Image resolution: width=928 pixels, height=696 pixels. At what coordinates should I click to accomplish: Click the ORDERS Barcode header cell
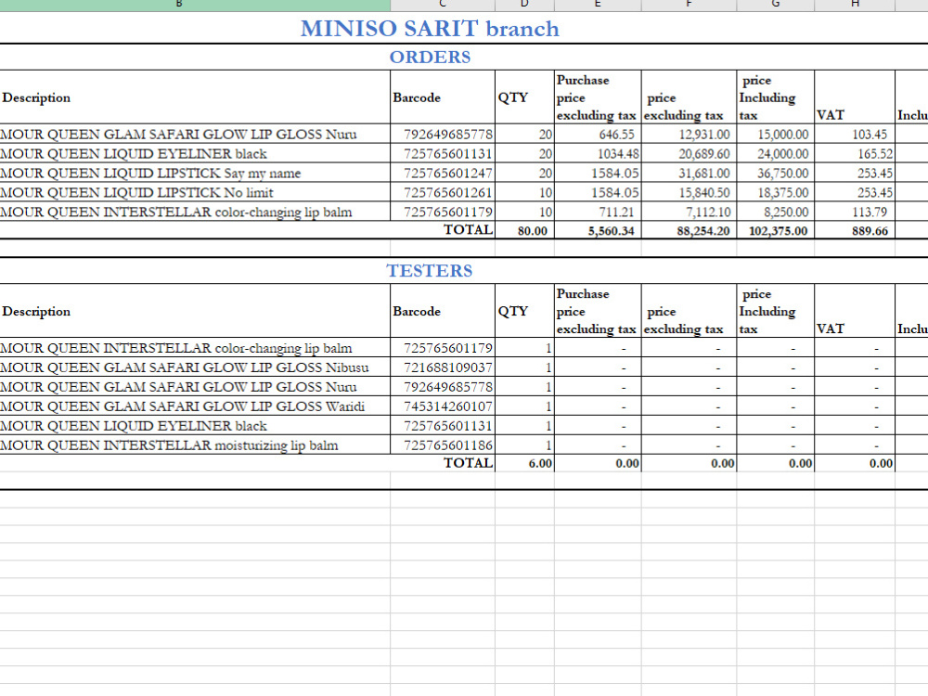[x=443, y=97]
